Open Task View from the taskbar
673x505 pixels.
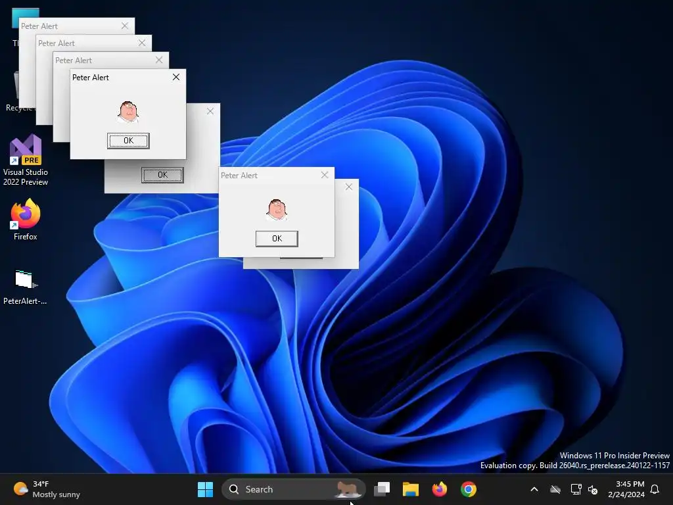382,489
